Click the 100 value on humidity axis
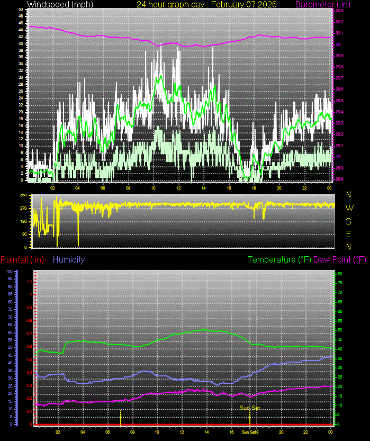370x441 pixels. [x=9, y=271]
